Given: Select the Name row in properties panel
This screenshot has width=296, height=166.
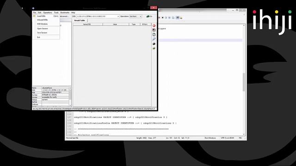Looking at the screenshot, I should pyautogui.click(x=50, y=88).
